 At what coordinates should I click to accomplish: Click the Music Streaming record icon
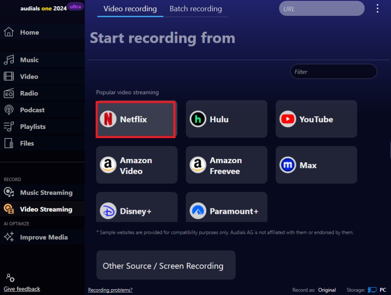(x=9, y=192)
